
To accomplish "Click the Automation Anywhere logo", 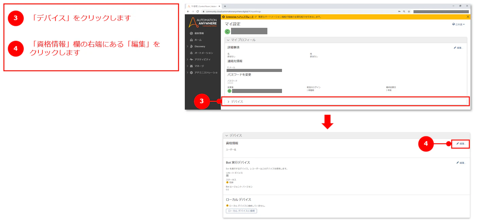I will coord(202,22).
